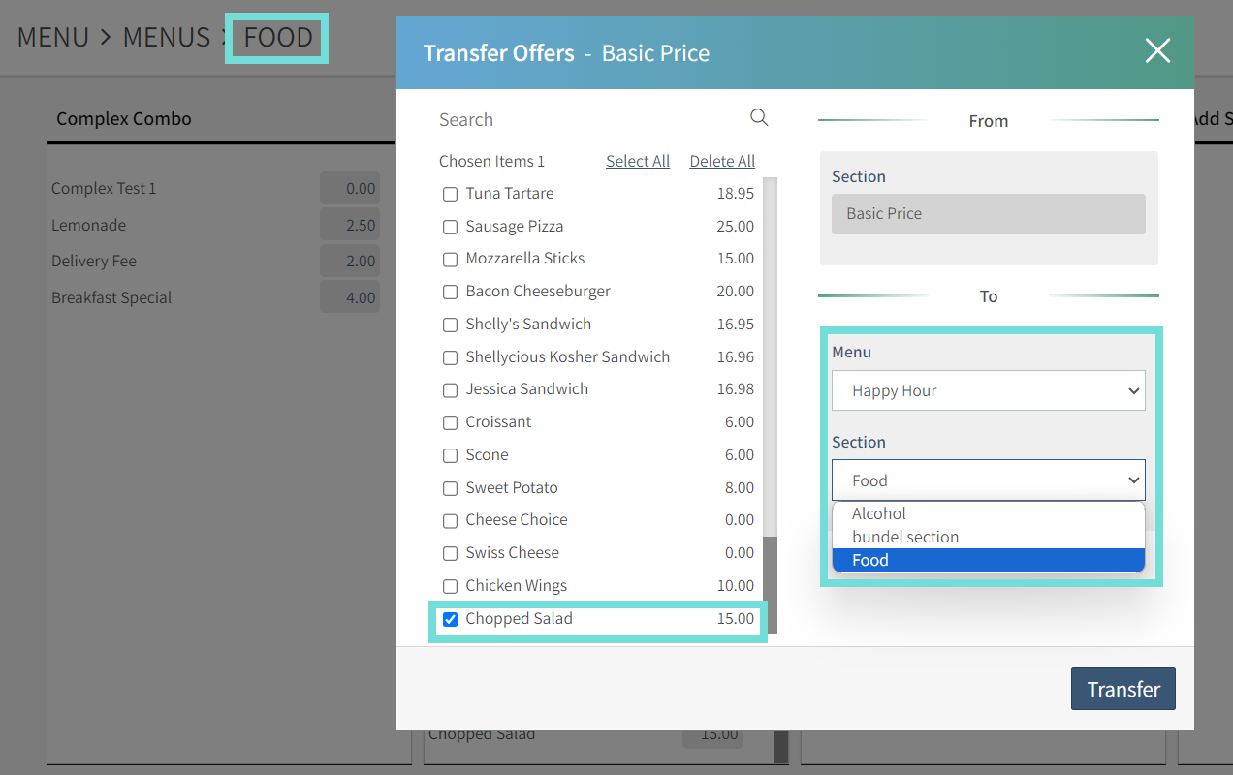1233x775 pixels.
Task: Enable the Croissant item checkbox
Action: 450,422
